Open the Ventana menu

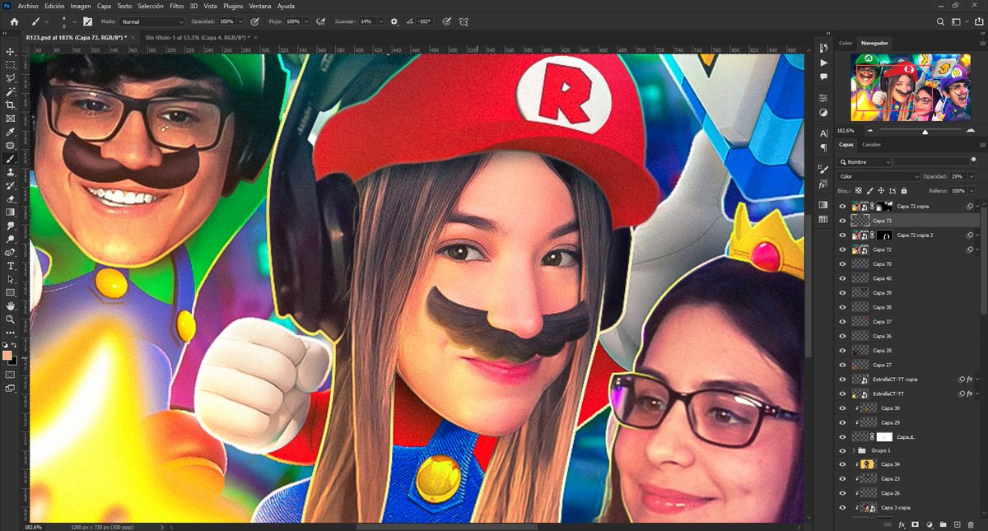[260, 6]
